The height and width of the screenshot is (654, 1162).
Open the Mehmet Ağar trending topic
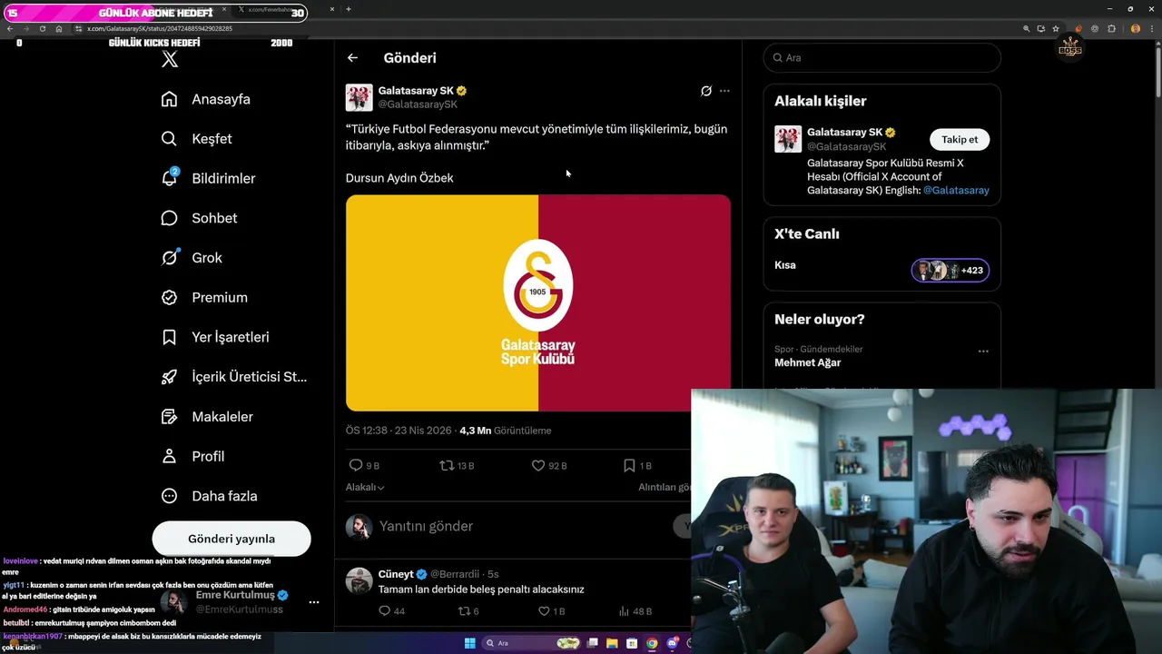(x=808, y=362)
